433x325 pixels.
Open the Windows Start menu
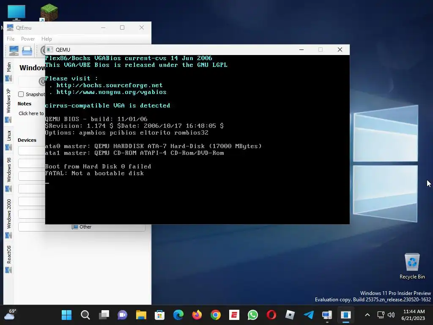point(66,315)
